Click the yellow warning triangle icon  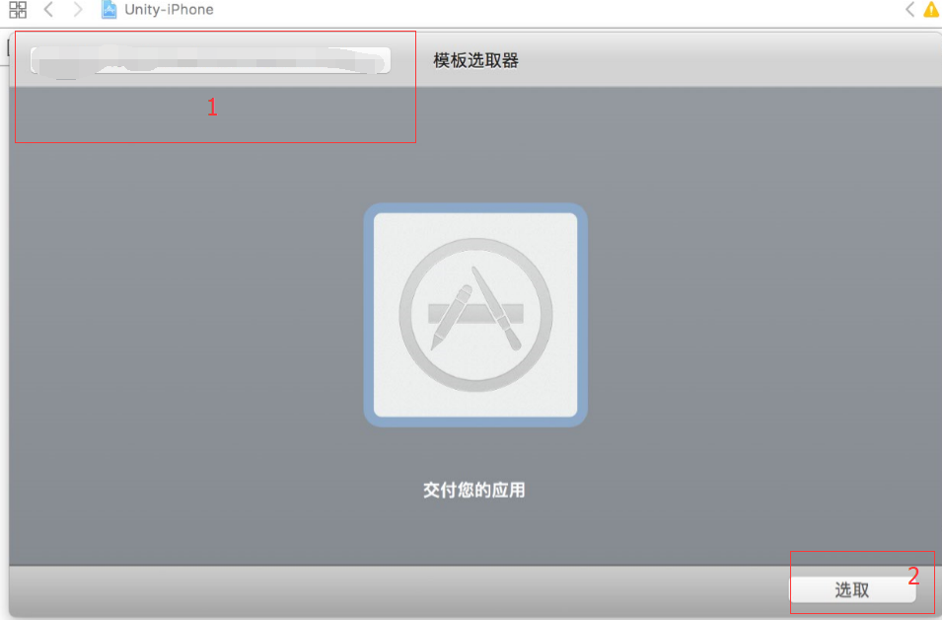(x=932, y=10)
